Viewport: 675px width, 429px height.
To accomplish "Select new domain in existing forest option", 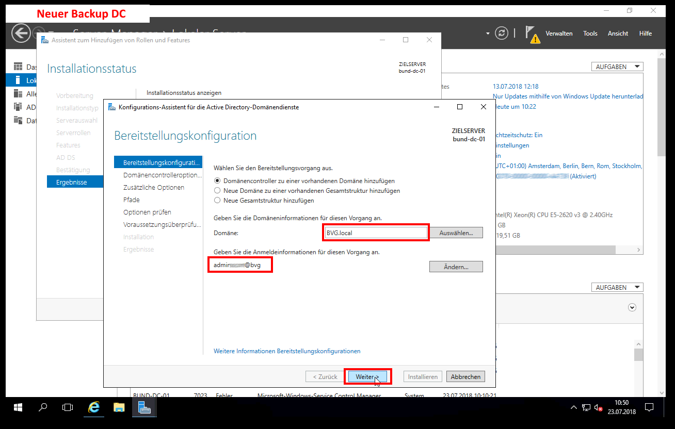I will tap(217, 191).
